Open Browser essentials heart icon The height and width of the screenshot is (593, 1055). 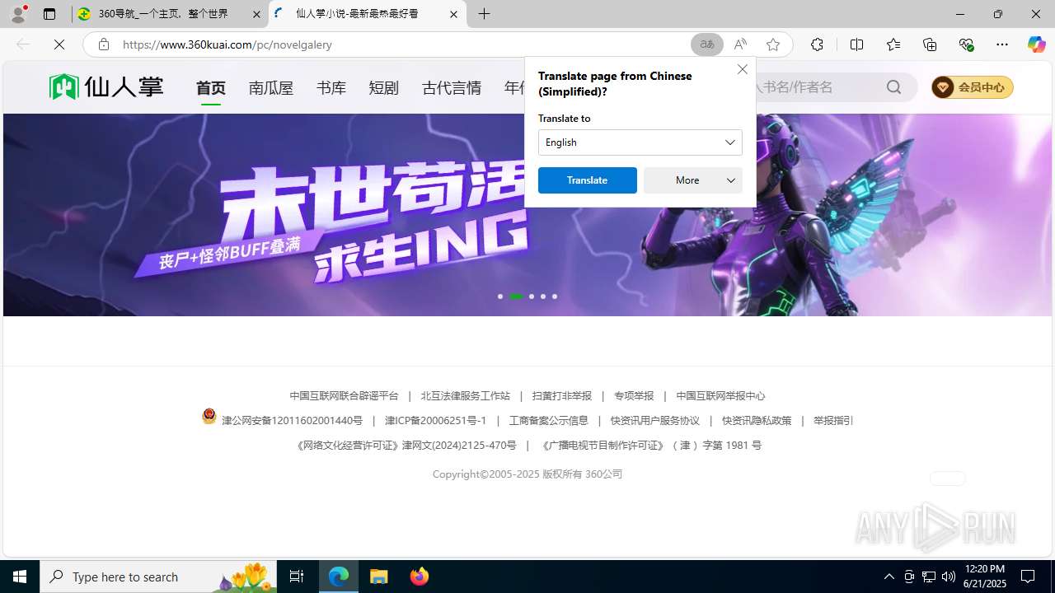pyautogui.click(x=966, y=44)
